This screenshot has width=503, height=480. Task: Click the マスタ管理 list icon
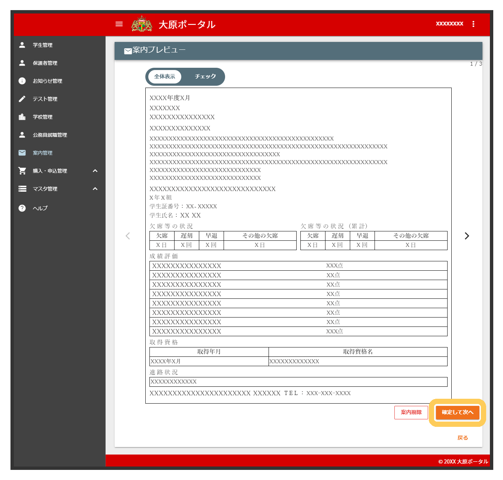click(22, 189)
